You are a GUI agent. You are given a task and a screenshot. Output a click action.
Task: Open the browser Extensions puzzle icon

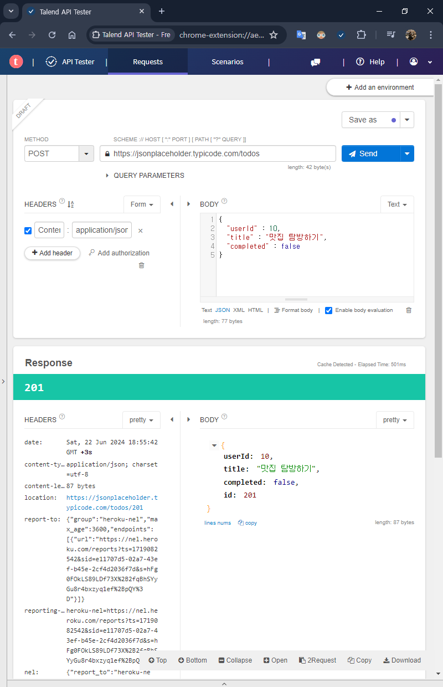361,34
